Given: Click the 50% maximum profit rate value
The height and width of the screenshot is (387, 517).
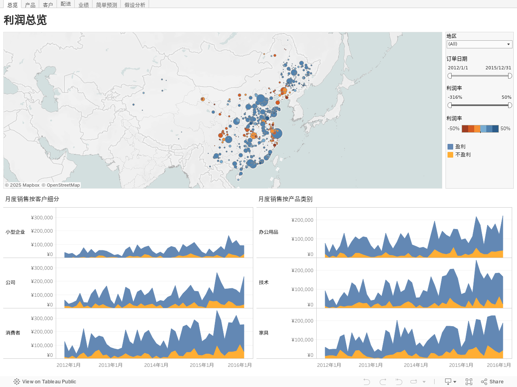Looking at the screenshot, I should click(x=506, y=97).
